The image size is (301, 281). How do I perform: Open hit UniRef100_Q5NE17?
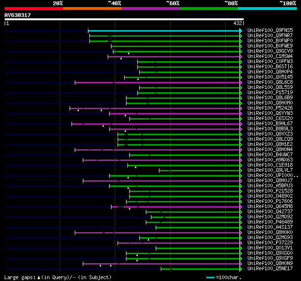(x=270, y=269)
